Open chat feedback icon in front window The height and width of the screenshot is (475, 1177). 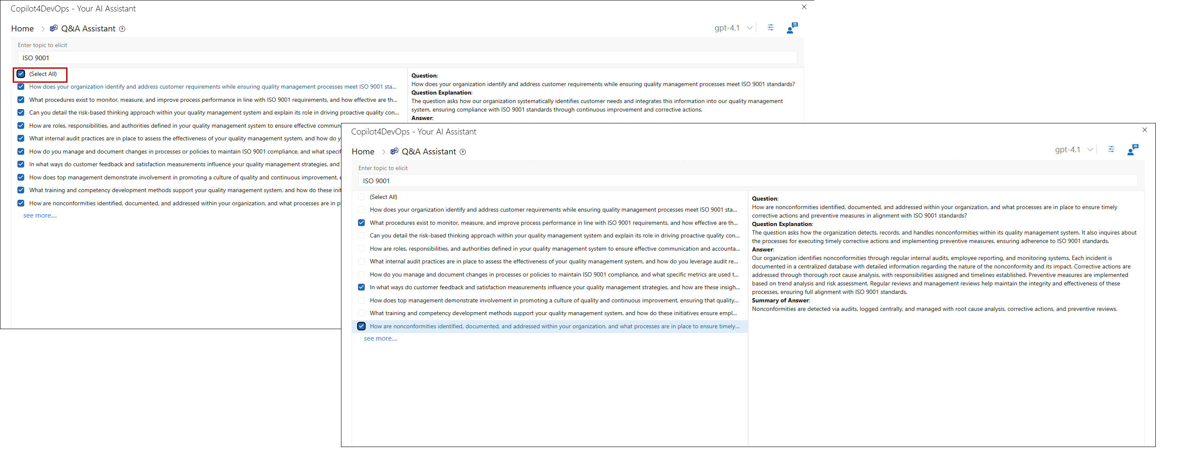(1133, 149)
